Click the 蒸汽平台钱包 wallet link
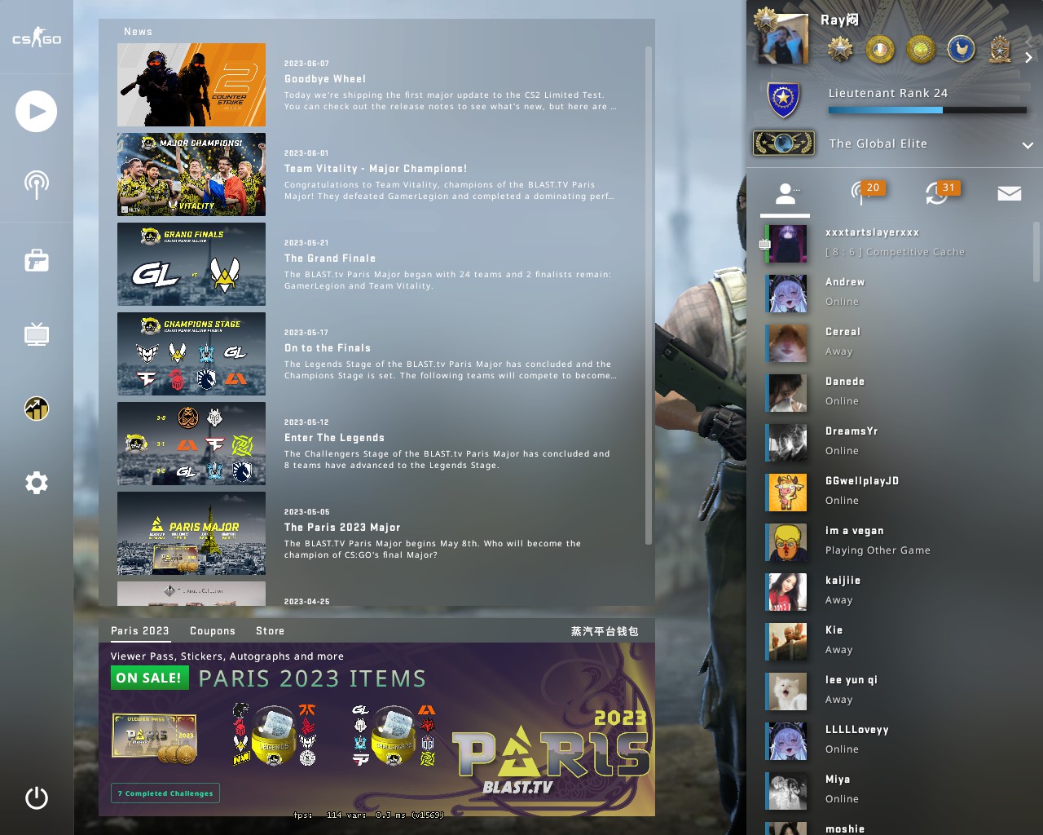Image resolution: width=1043 pixels, height=835 pixels. pos(605,631)
